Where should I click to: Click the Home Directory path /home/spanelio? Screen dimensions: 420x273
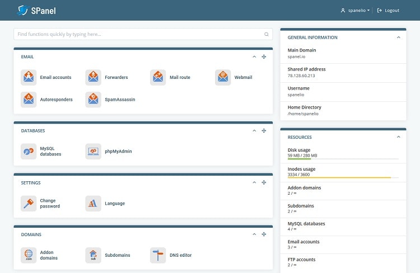point(303,114)
